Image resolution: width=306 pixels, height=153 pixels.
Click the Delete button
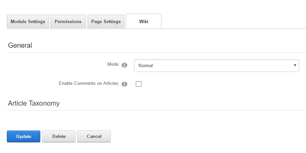[59, 136]
